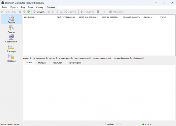Click the undo arrow icon in toolbar
Image resolution: width=176 pixels, height=126 pixels.
tap(20, 12)
